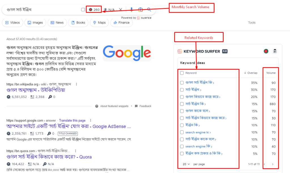Click the magnifier search icon
The width and height of the screenshot is (290, 173).
tap(149, 10)
